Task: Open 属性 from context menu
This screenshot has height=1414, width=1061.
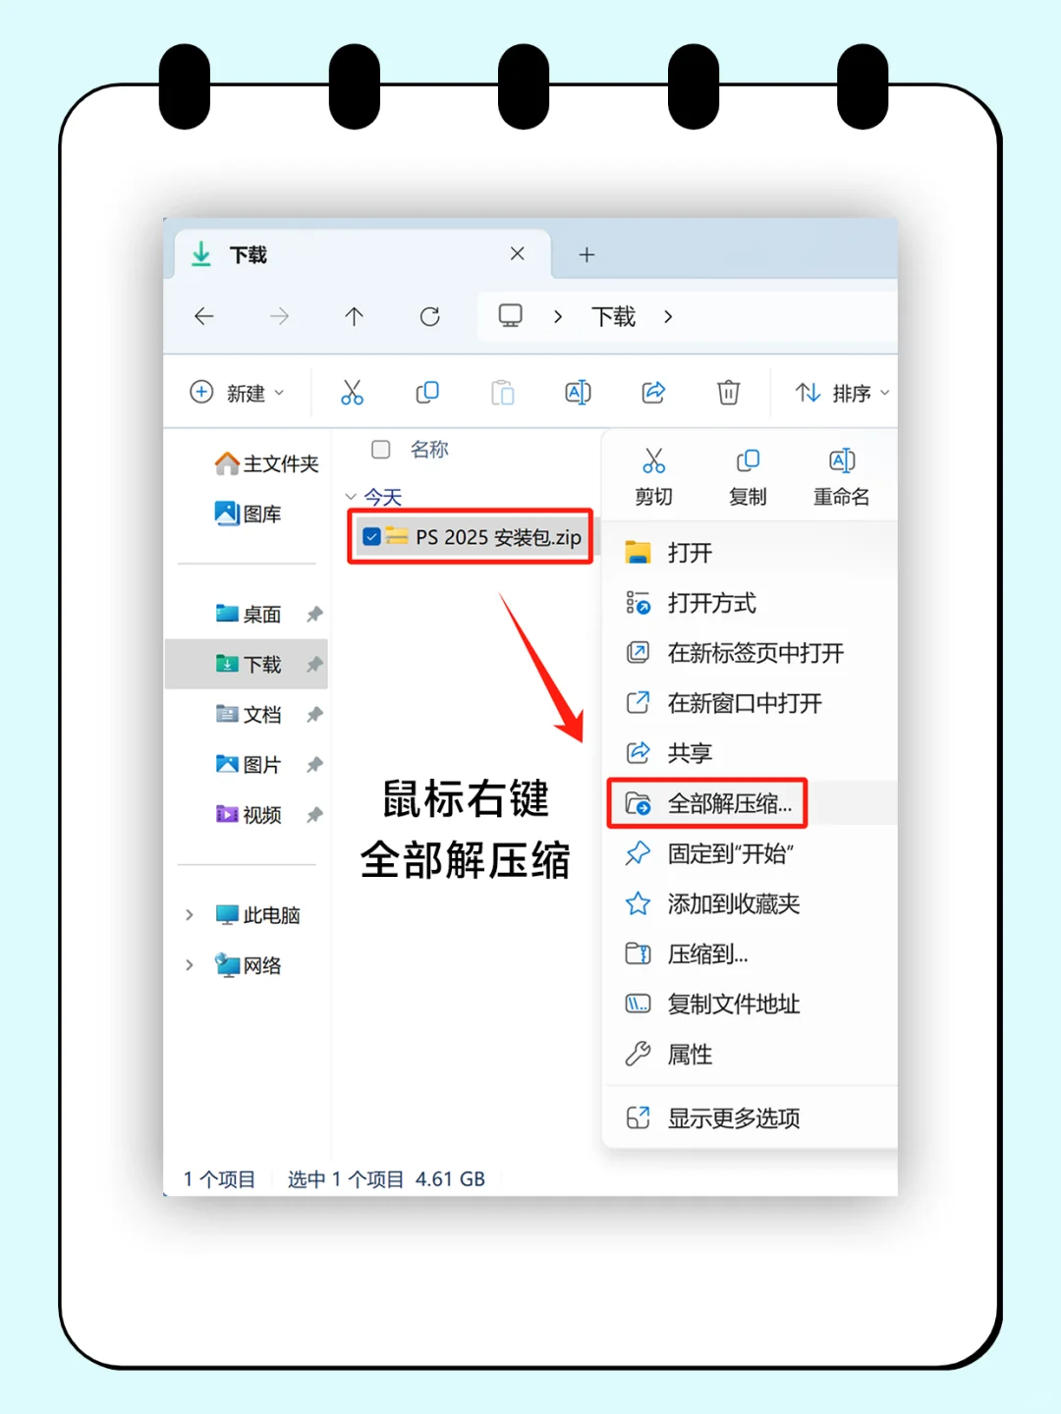Action: click(751, 1055)
